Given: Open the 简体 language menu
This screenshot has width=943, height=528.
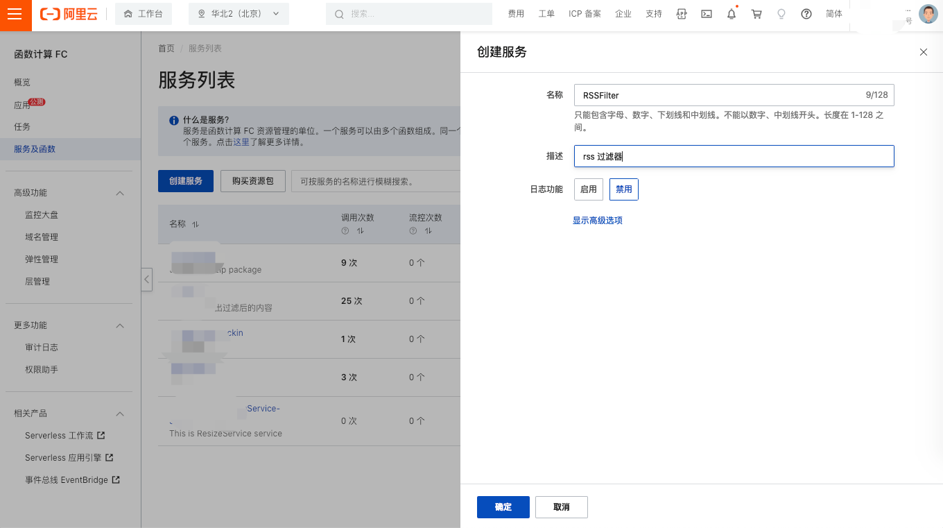Looking at the screenshot, I should click(834, 14).
